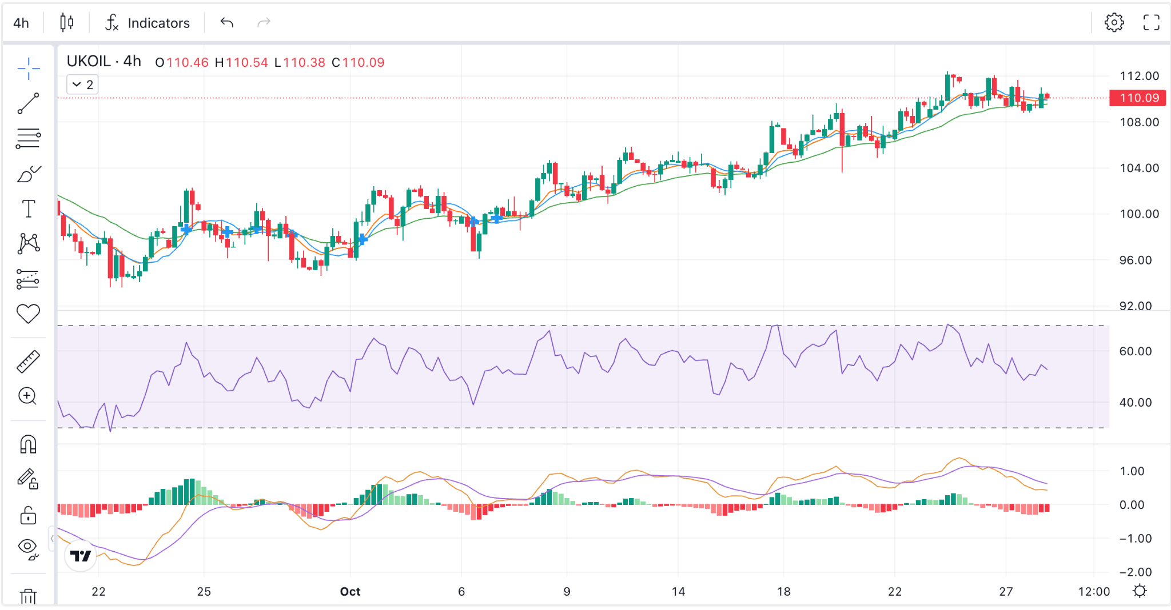Open the candlestick chart style menu
The height and width of the screenshot is (610, 1171).
coord(67,23)
